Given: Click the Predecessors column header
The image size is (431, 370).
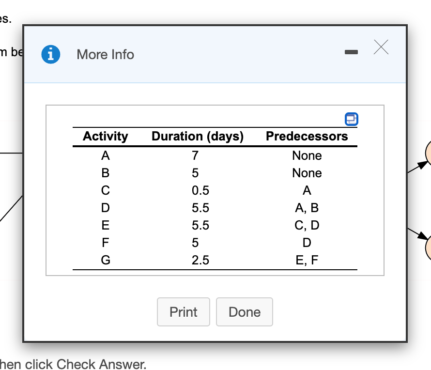Looking at the screenshot, I should 307,137.
